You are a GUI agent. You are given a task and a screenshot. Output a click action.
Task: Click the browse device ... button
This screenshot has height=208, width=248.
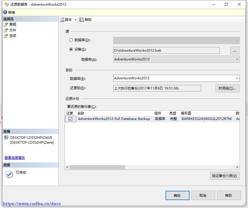pyautogui.click(x=235, y=51)
